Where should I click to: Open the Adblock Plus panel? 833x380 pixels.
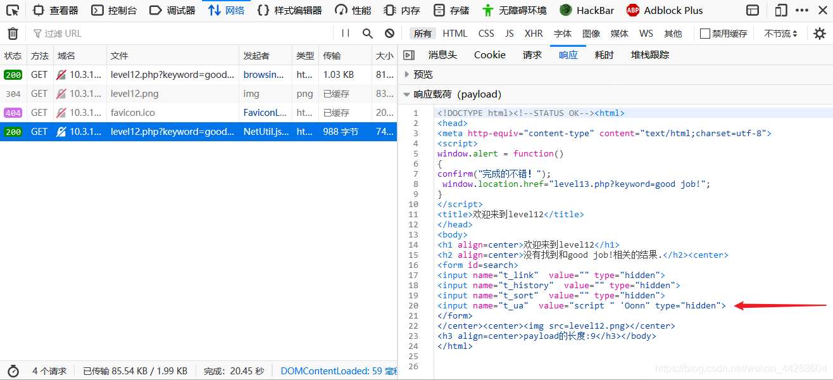665,10
